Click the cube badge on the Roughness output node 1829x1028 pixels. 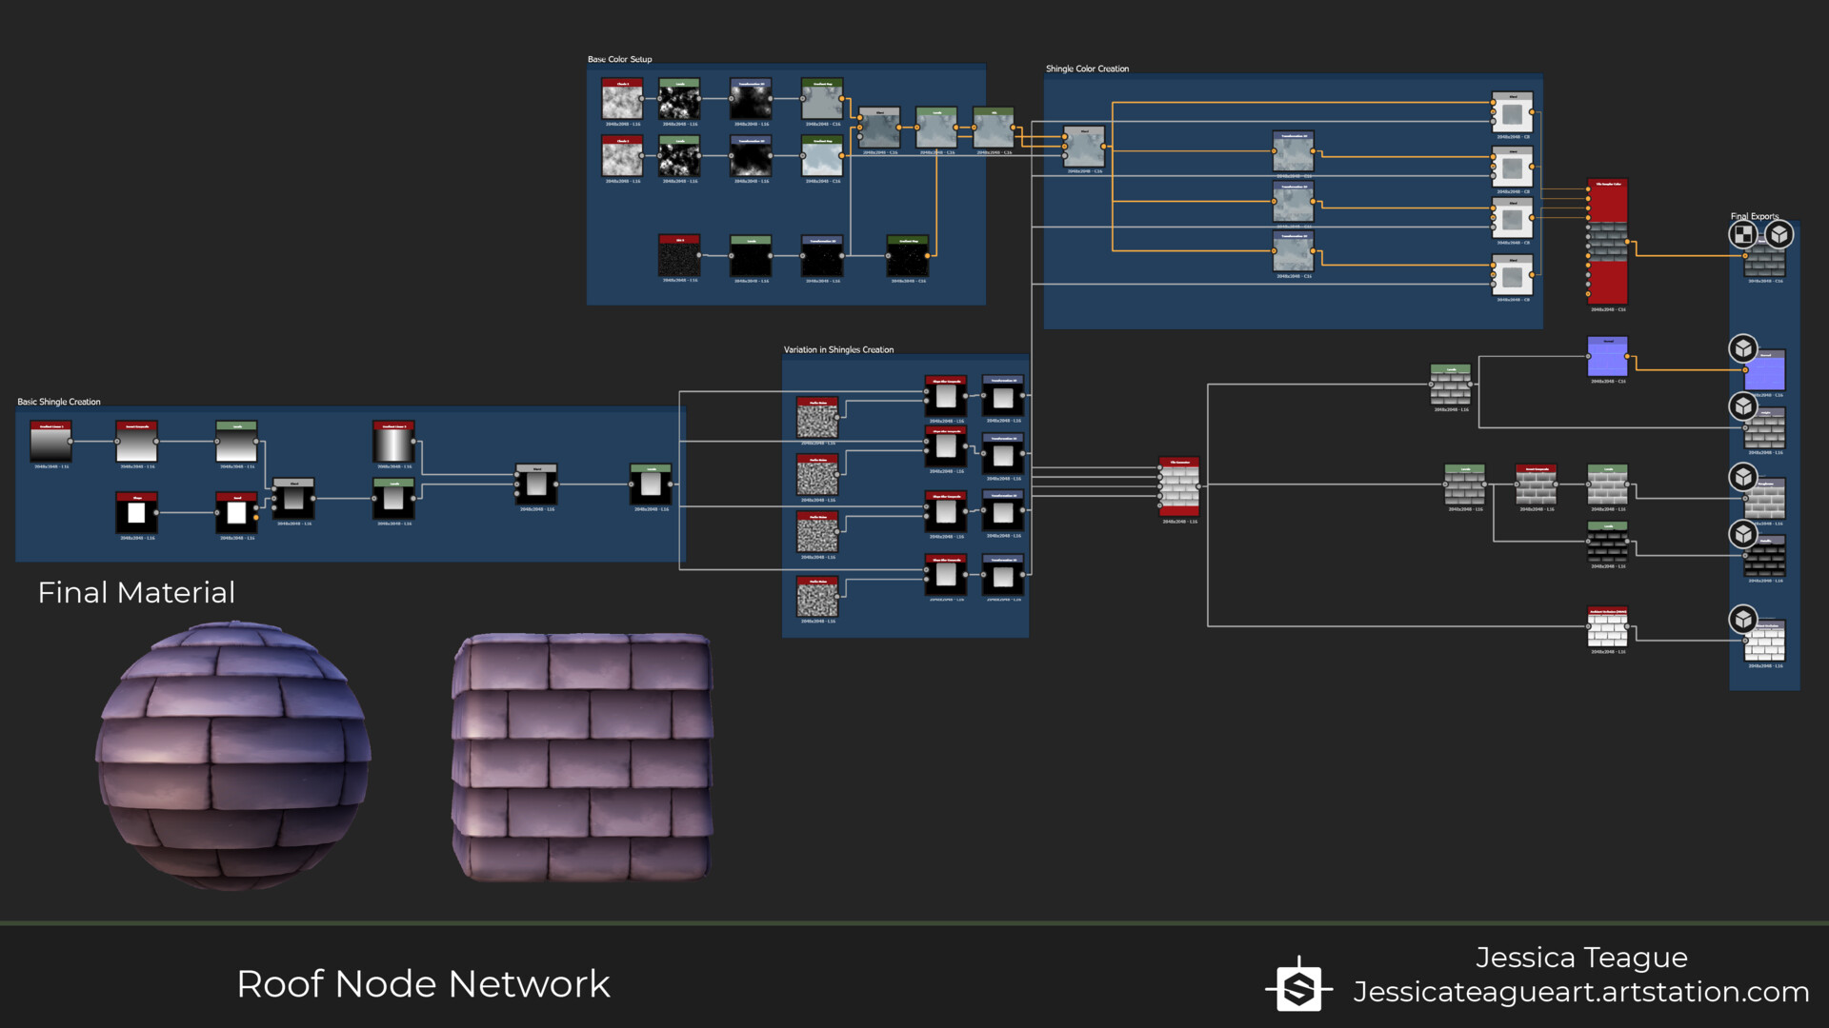click(x=1743, y=477)
